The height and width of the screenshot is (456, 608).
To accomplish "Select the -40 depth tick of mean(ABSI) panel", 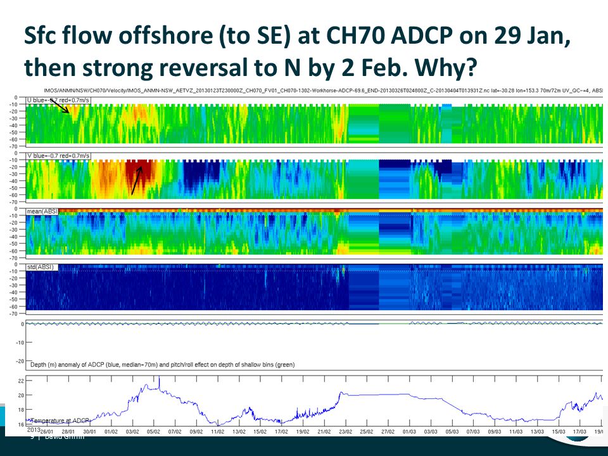I will (13, 236).
